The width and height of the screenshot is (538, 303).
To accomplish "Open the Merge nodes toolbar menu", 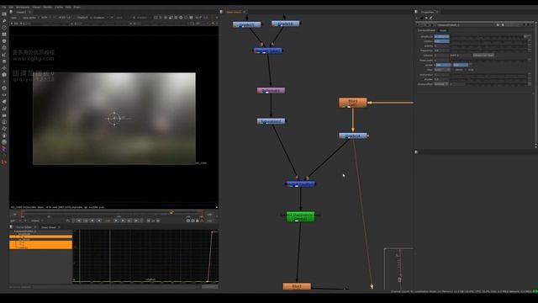I will (x=4, y=61).
